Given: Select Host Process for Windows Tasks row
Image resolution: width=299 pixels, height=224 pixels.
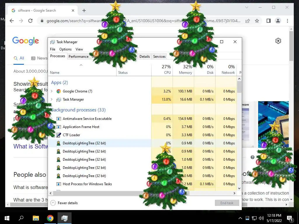Looking at the screenshot, I should [x=142, y=184].
